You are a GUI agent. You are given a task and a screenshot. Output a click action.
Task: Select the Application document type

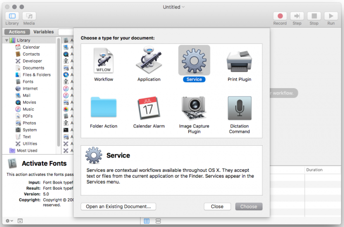[149, 65]
